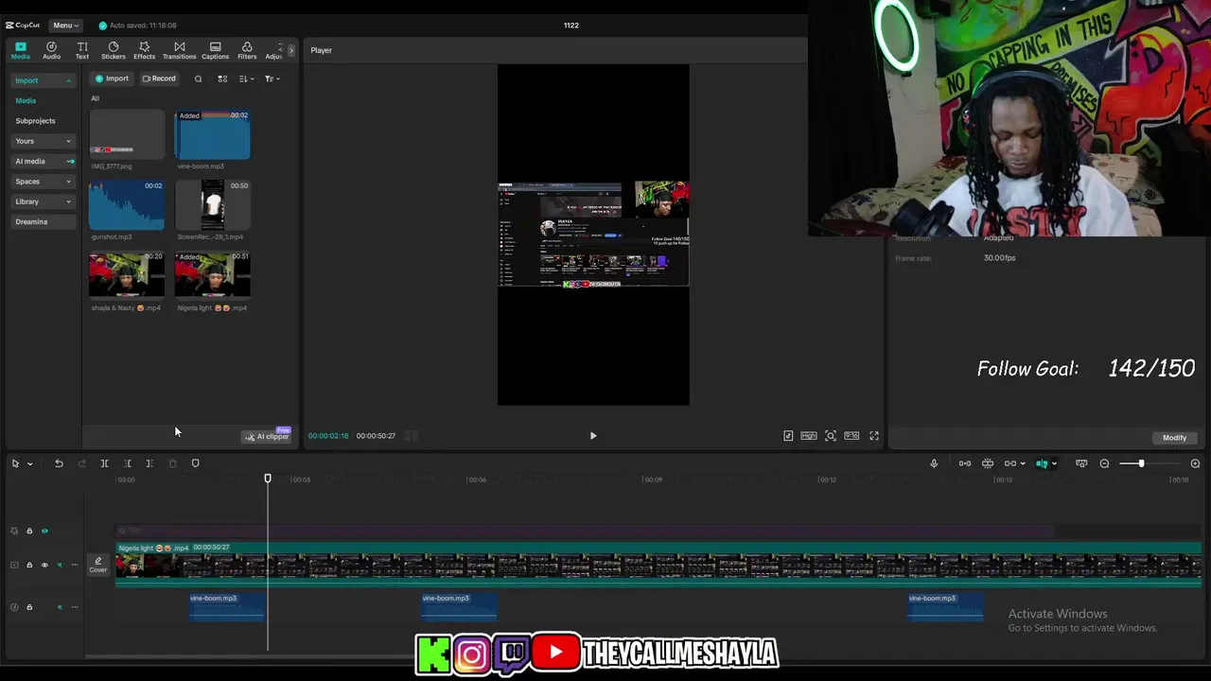Switch to the Transitions tab
Image resolution: width=1211 pixels, height=681 pixels.
(x=179, y=50)
